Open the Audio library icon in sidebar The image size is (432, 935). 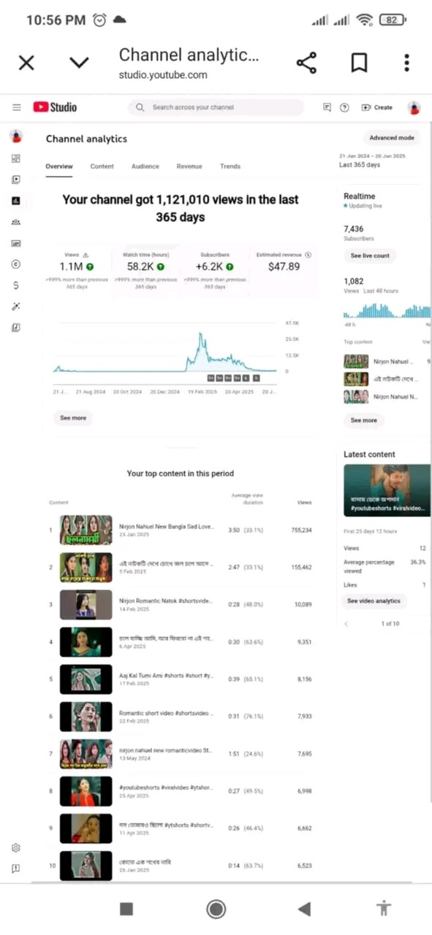pos(16,328)
